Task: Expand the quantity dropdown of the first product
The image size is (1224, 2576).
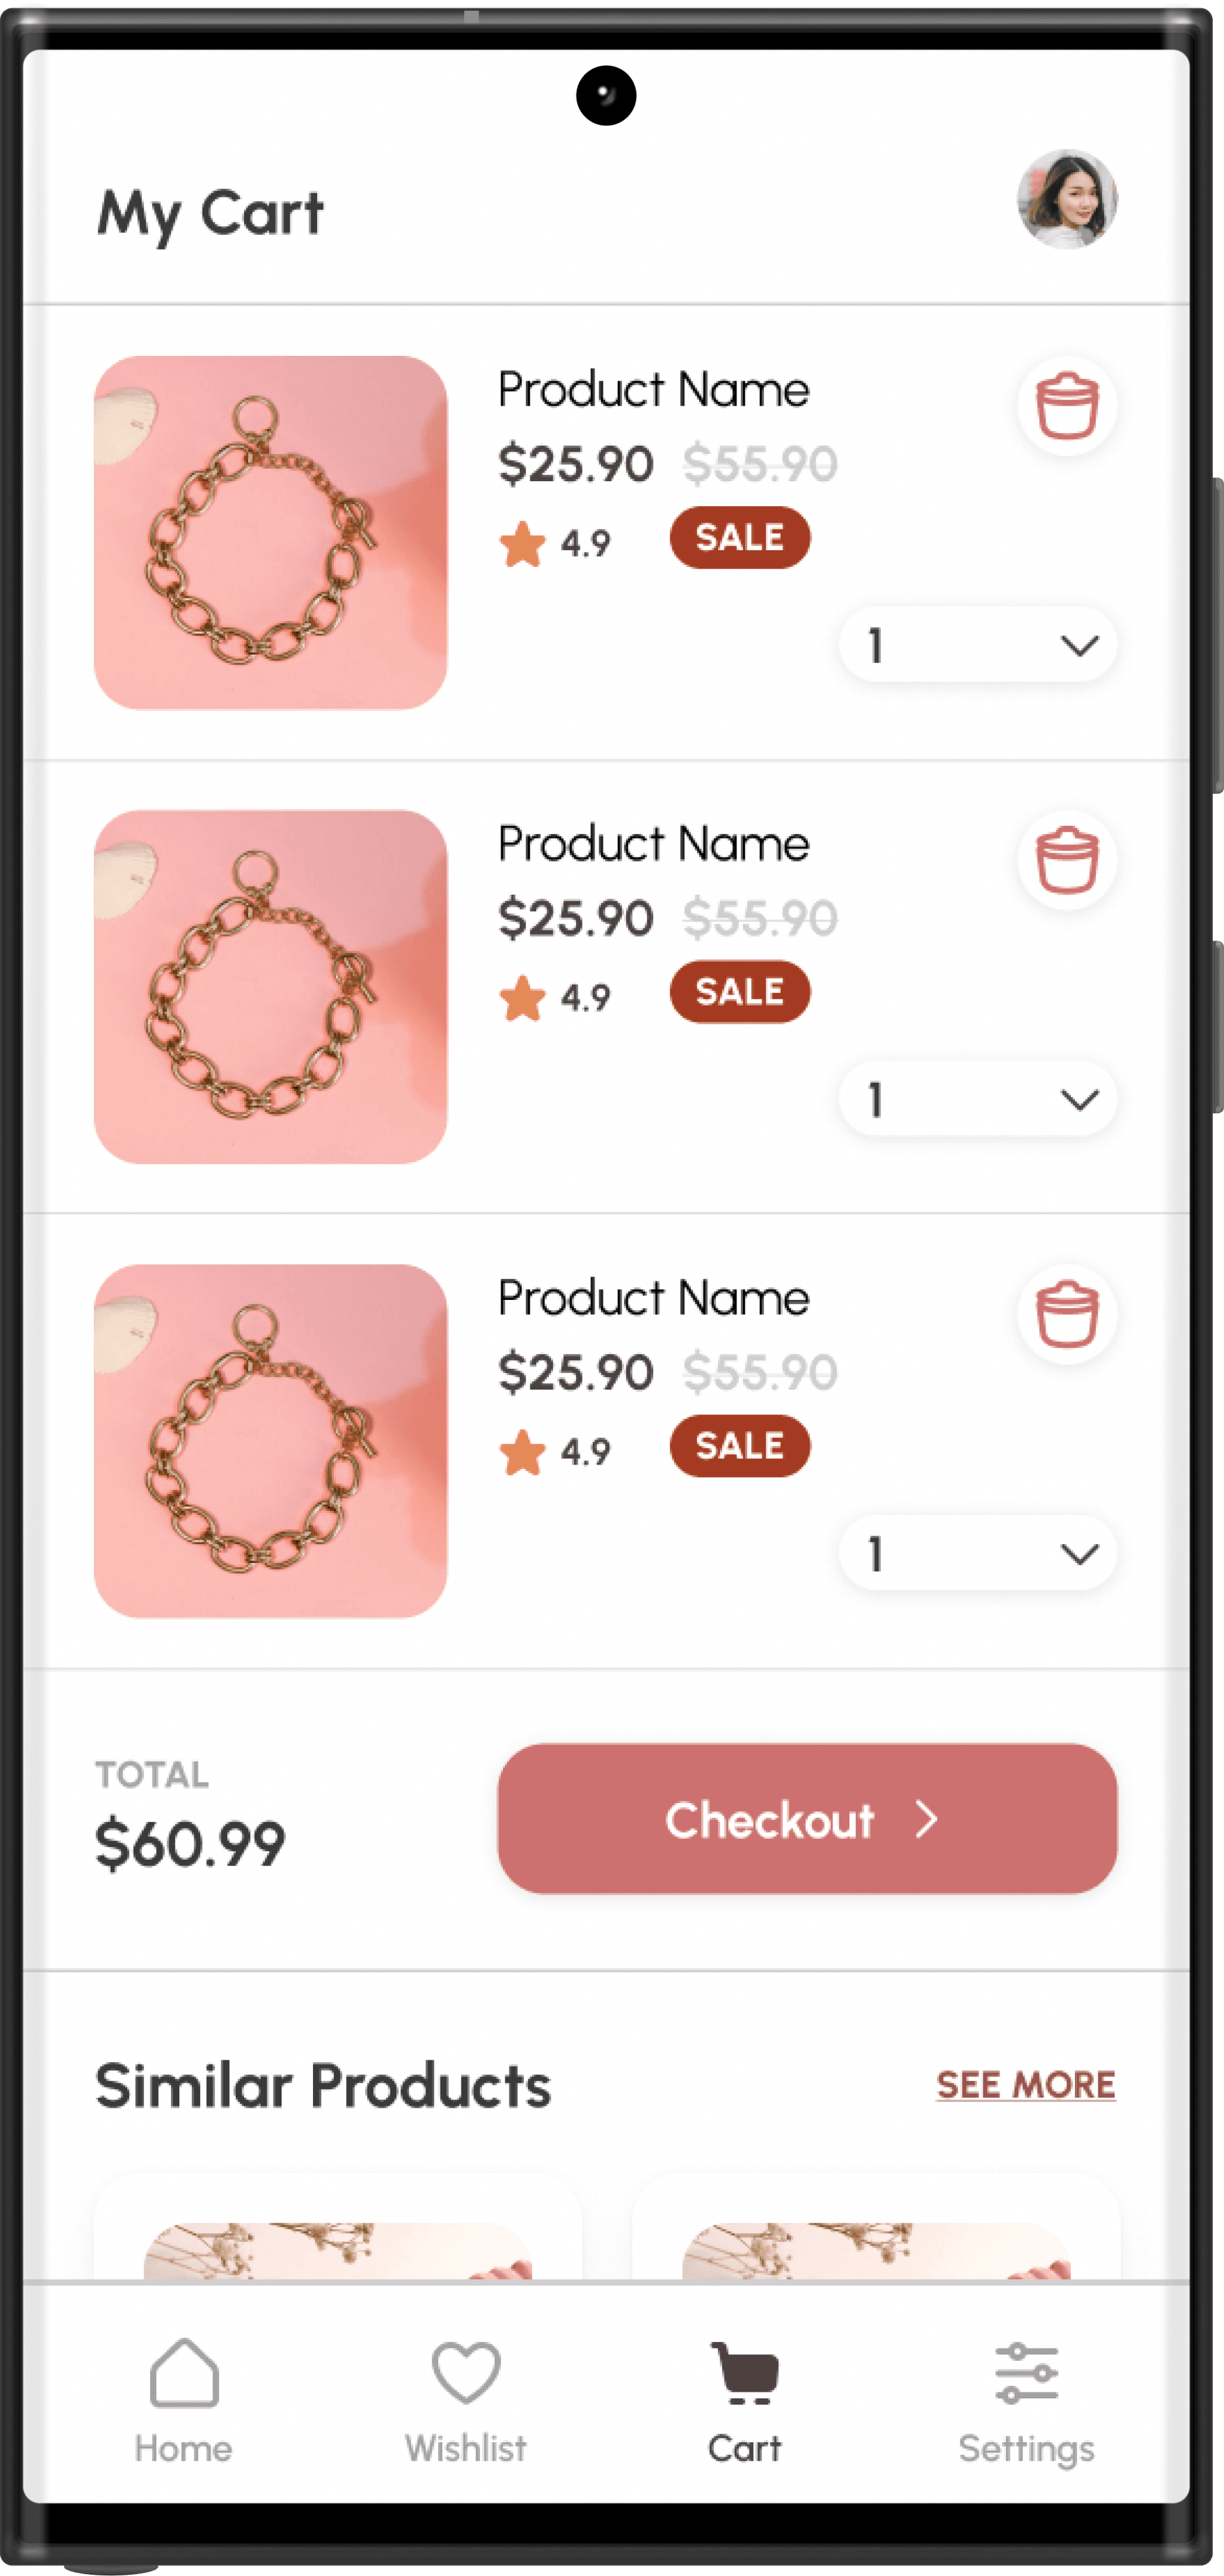Action: tap(978, 645)
